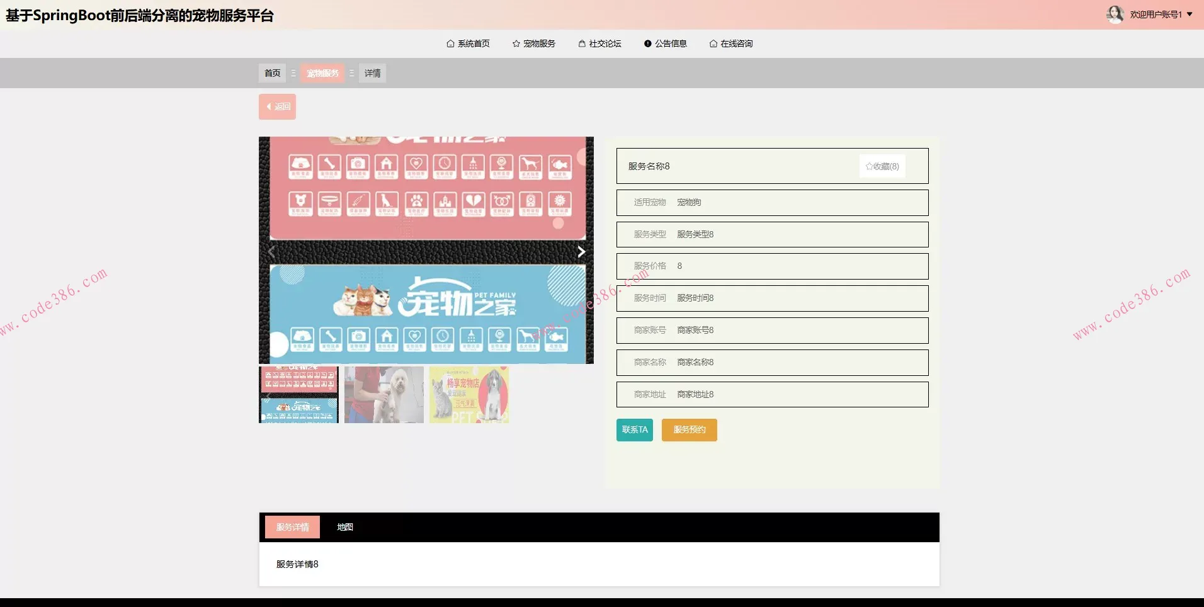The height and width of the screenshot is (607, 1204).
Task: Click the 服务预约 booking button
Action: point(690,430)
